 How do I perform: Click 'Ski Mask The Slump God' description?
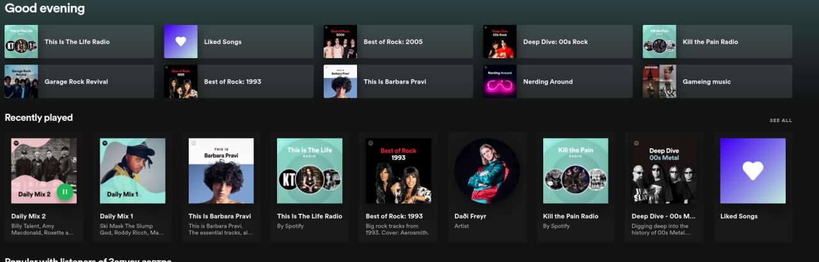(132, 229)
